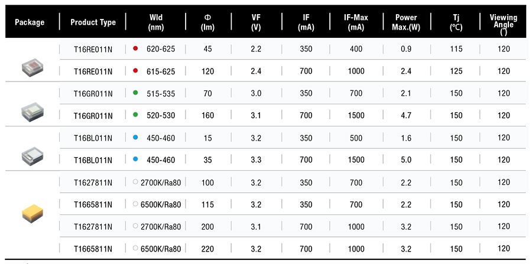Select the Tj (℃) column header
This screenshot has height=264, width=532.
tap(456, 22)
